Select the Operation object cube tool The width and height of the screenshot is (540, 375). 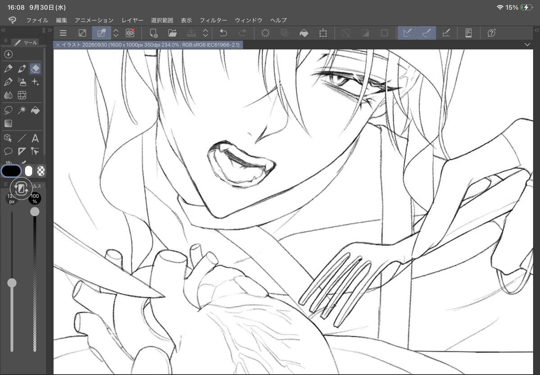[x=8, y=138]
